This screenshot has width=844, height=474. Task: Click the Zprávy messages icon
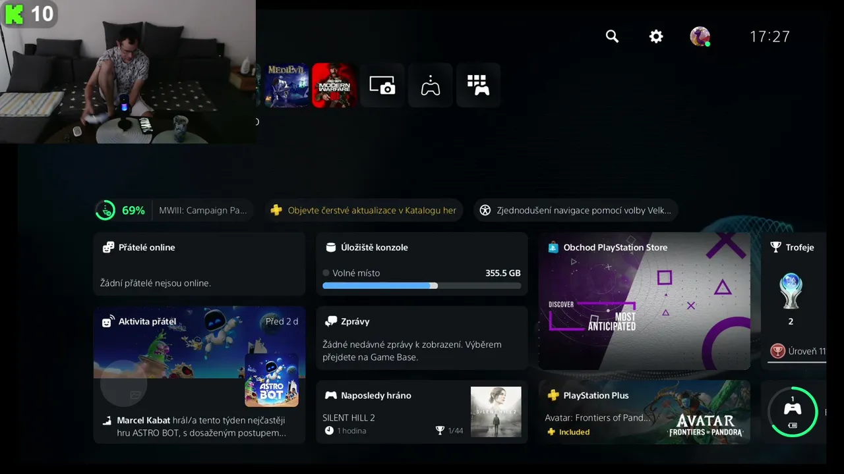pyautogui.click(x=331, y=321)
